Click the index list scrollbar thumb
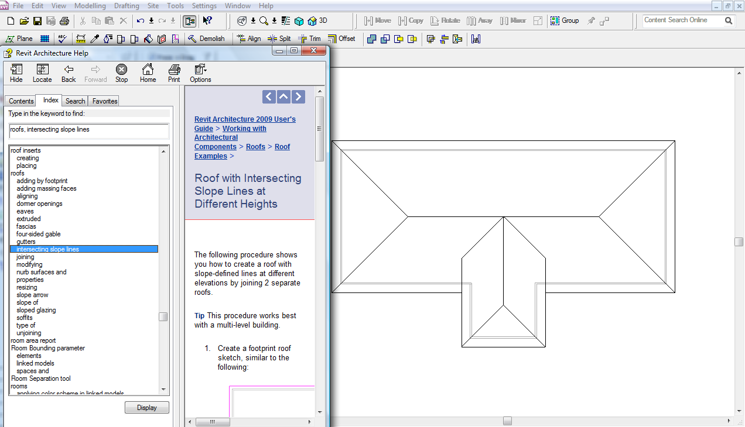 click(163, 316)
